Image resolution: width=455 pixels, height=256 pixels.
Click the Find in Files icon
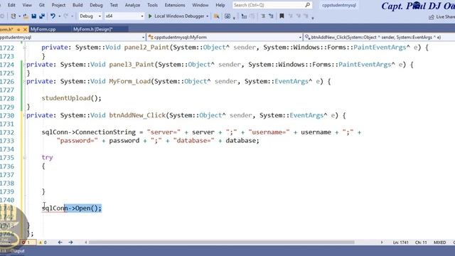pyautogui.click(x=216, y=16)
